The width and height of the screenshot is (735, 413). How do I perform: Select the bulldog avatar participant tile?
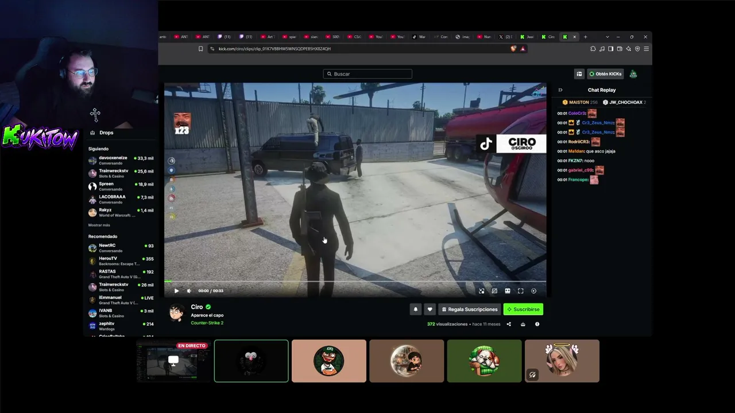click(485, 361)
